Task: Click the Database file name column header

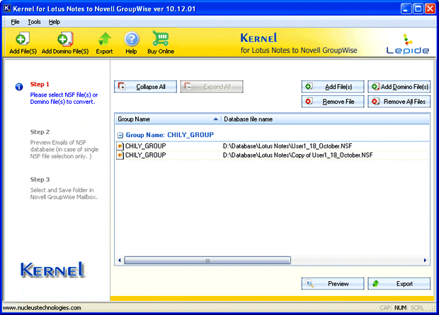Action: tap(325, 119)
